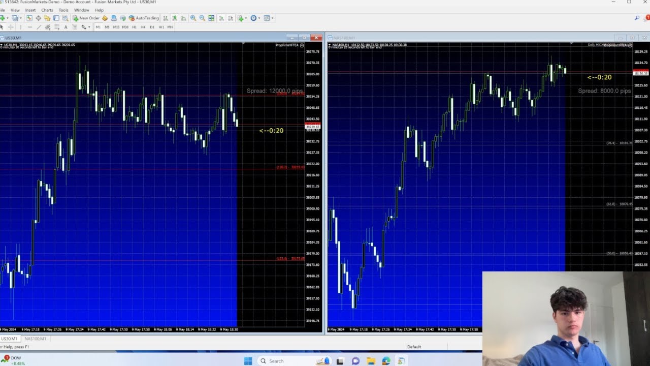This screenshot has width=650, height=366.
Task: Click the zoom in magnifier icon
Action: pyautogui.click(x=193, y=18)
